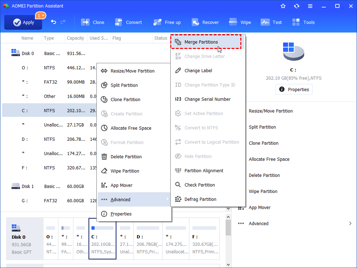Image resolution: width=357 pixels, height=268 pixels.
Task: Select Change Label in the submenu
Action: tap(208, 71)
